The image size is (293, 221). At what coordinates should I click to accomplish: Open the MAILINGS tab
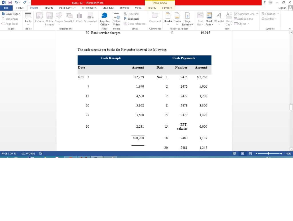click(x=108, y=8)
